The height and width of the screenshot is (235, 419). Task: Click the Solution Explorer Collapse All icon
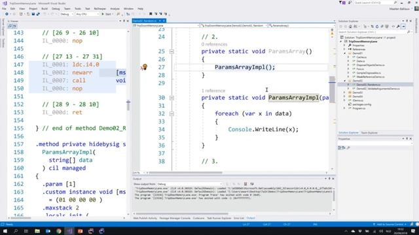point(382,27)
